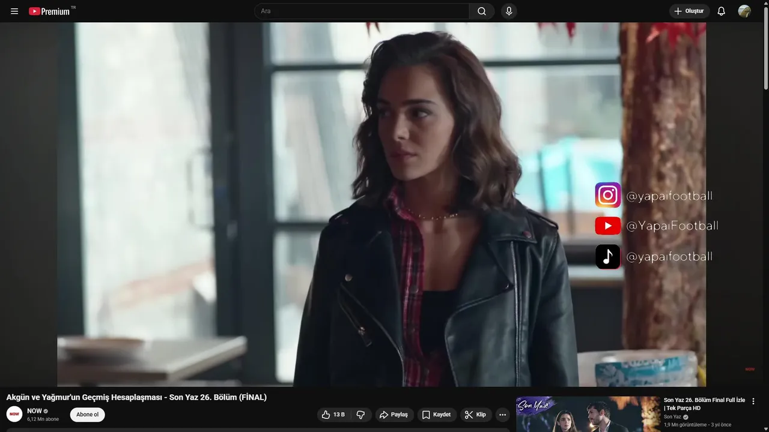Subscribe with Abone ol button
The height and width of the screenshot is (432, 769).
point(88,415)
